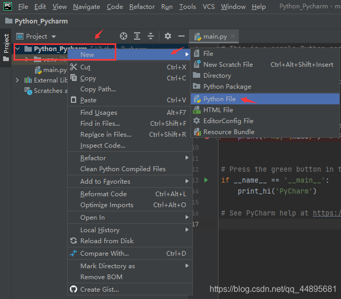The height and width of the screenshot is (299, 341).
Task: Click the HTML File icon in submenu
Action: tap(197, 110)
